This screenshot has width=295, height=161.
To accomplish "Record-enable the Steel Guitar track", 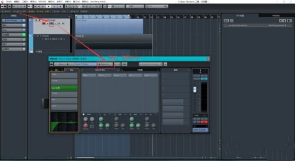I will coord(44,24).
